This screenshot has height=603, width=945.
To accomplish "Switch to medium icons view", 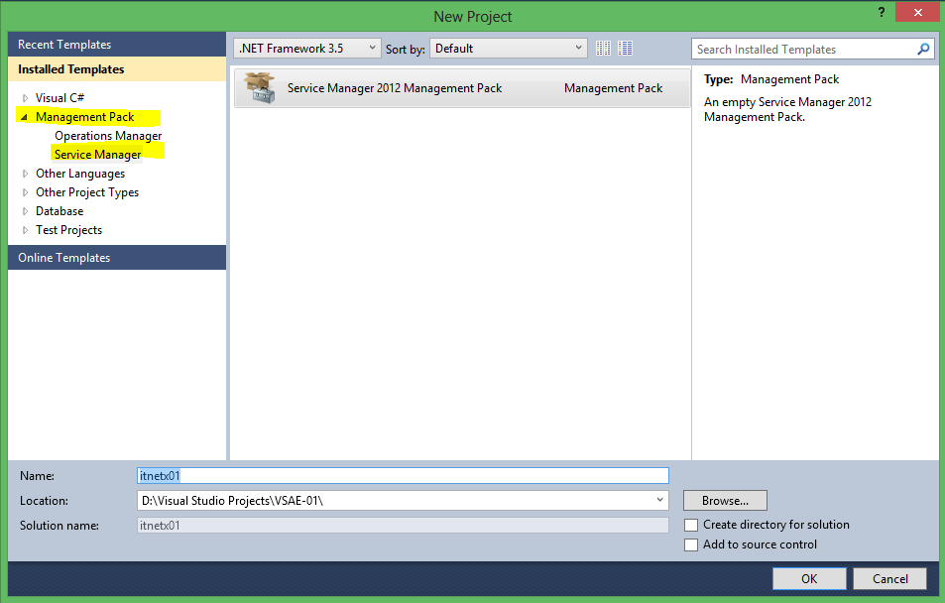I will pyautogui.click(x=626, y=49).
